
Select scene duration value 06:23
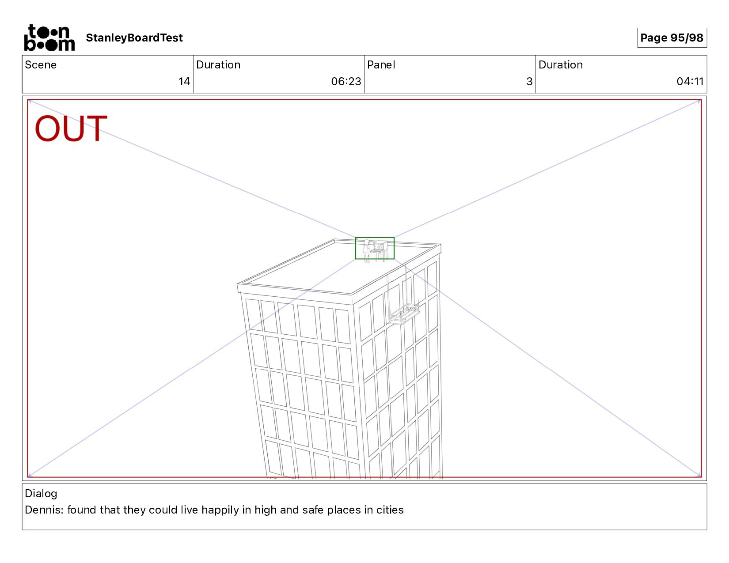point(346,82)
